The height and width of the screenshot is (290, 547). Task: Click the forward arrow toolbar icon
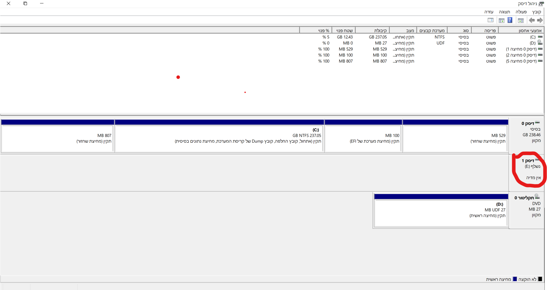[x=540, y=20]
